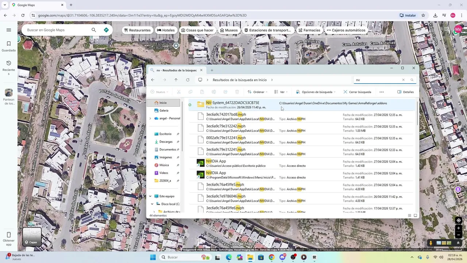The height and width of the screenshot is (263, 467).
Task: Filter map by Cosas que hacer
Action: pos(197,30)
